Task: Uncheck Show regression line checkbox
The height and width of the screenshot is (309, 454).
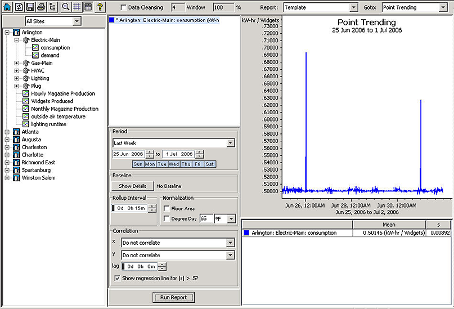Action: pyautogui.click(x=117, y=278)
